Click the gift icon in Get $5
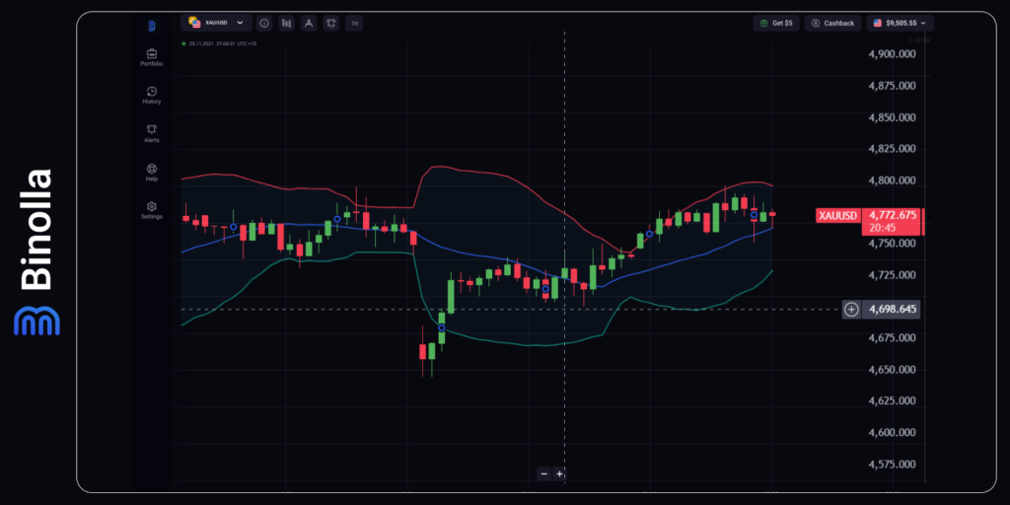1010x505 pixels. 764,24
